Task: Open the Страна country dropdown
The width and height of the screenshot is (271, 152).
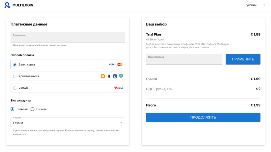Action: [68, 123]
